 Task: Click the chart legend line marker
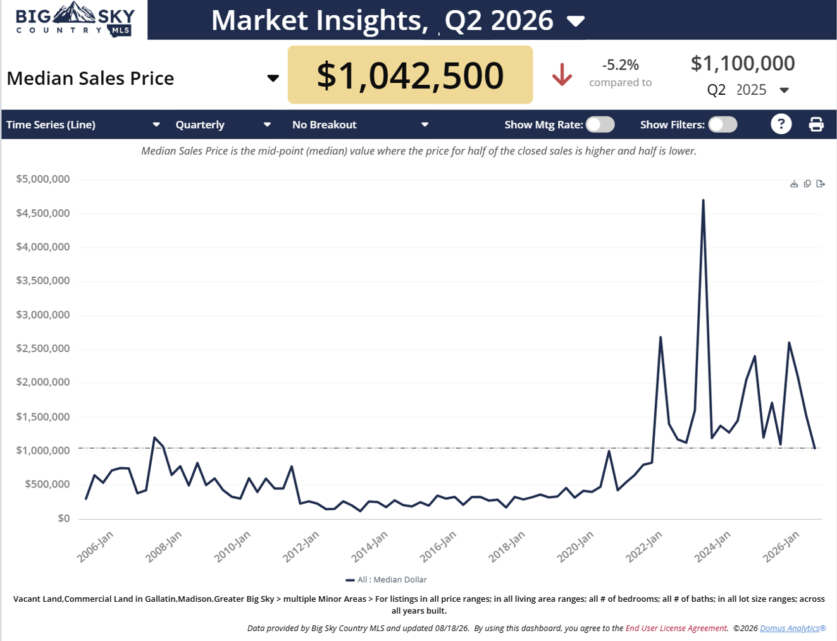350,580
